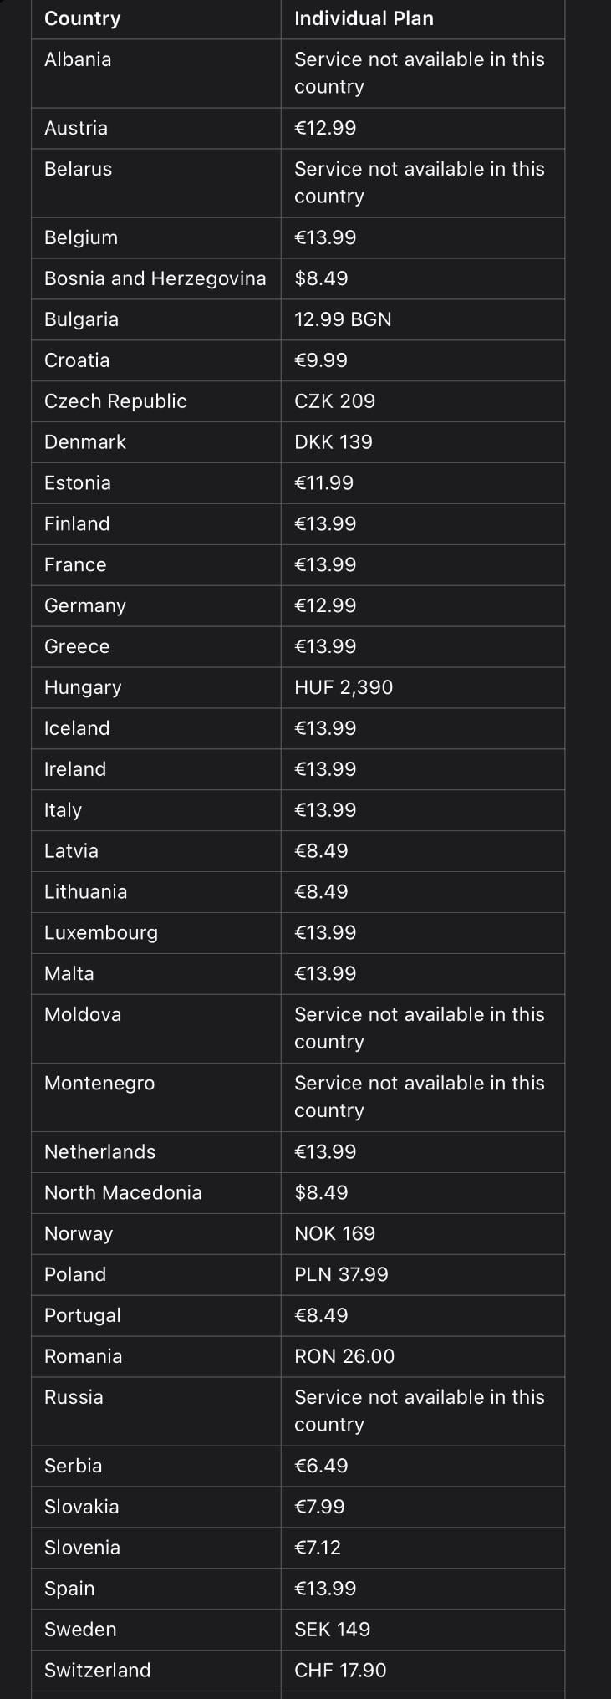Select Moldova's service not available text
The image size is (611, 1699).
[x=420, y=1028]
